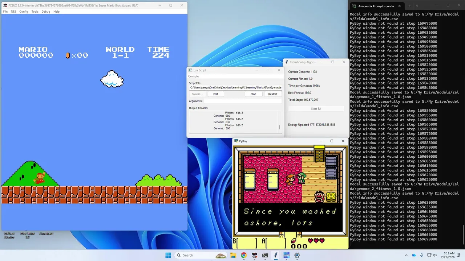Open the Console menu in Lua Script
This screenshot has height=261, width=465.
coord(193,76)
